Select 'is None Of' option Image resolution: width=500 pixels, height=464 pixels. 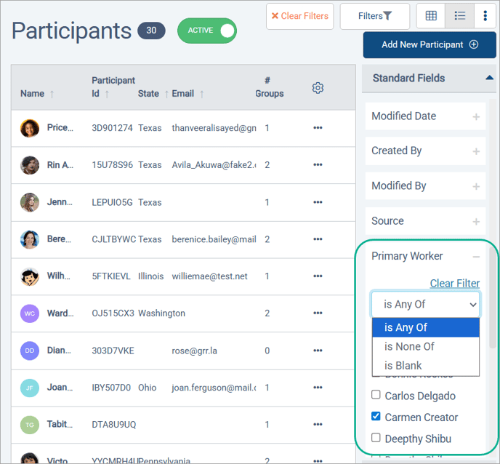[x=409, y=347]
